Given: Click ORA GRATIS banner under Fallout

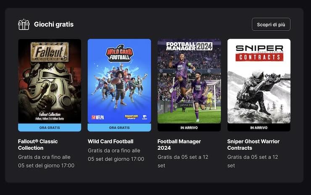Looking at the screenshot, I should (50, 127).
